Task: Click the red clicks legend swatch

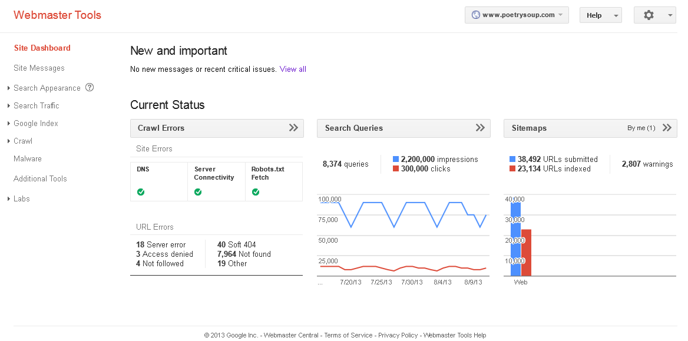Action: coord(396,168)
